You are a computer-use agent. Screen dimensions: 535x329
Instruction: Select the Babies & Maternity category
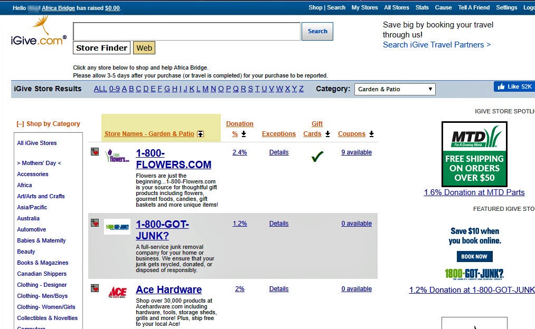(41, 240)
